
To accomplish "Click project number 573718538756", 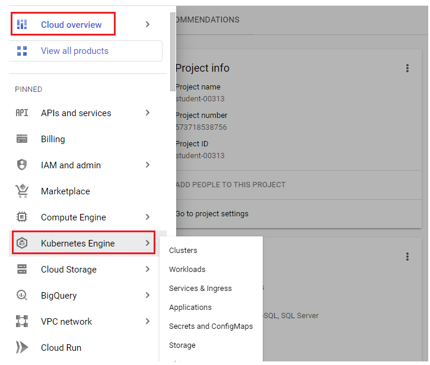I will [201, 127].
